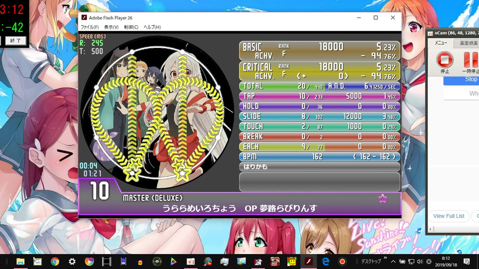Viewport: 479px width, 269px height.
Task: Click the oCam horizontal scrollbar left arrow
Action: [431, 229]
